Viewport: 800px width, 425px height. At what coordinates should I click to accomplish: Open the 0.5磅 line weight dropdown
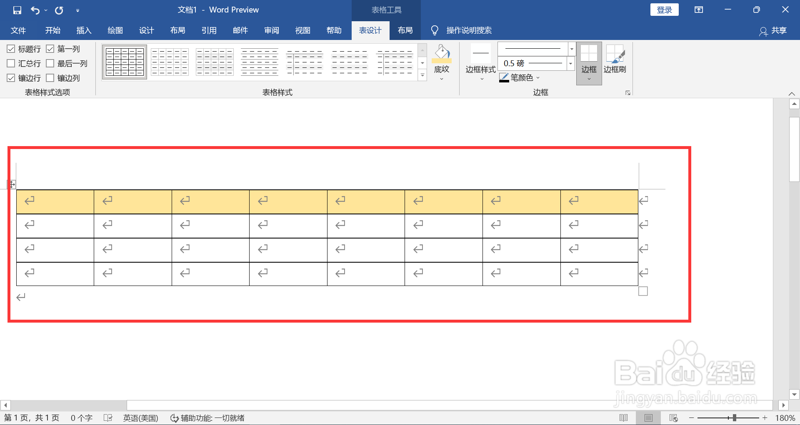click(570, 63)
